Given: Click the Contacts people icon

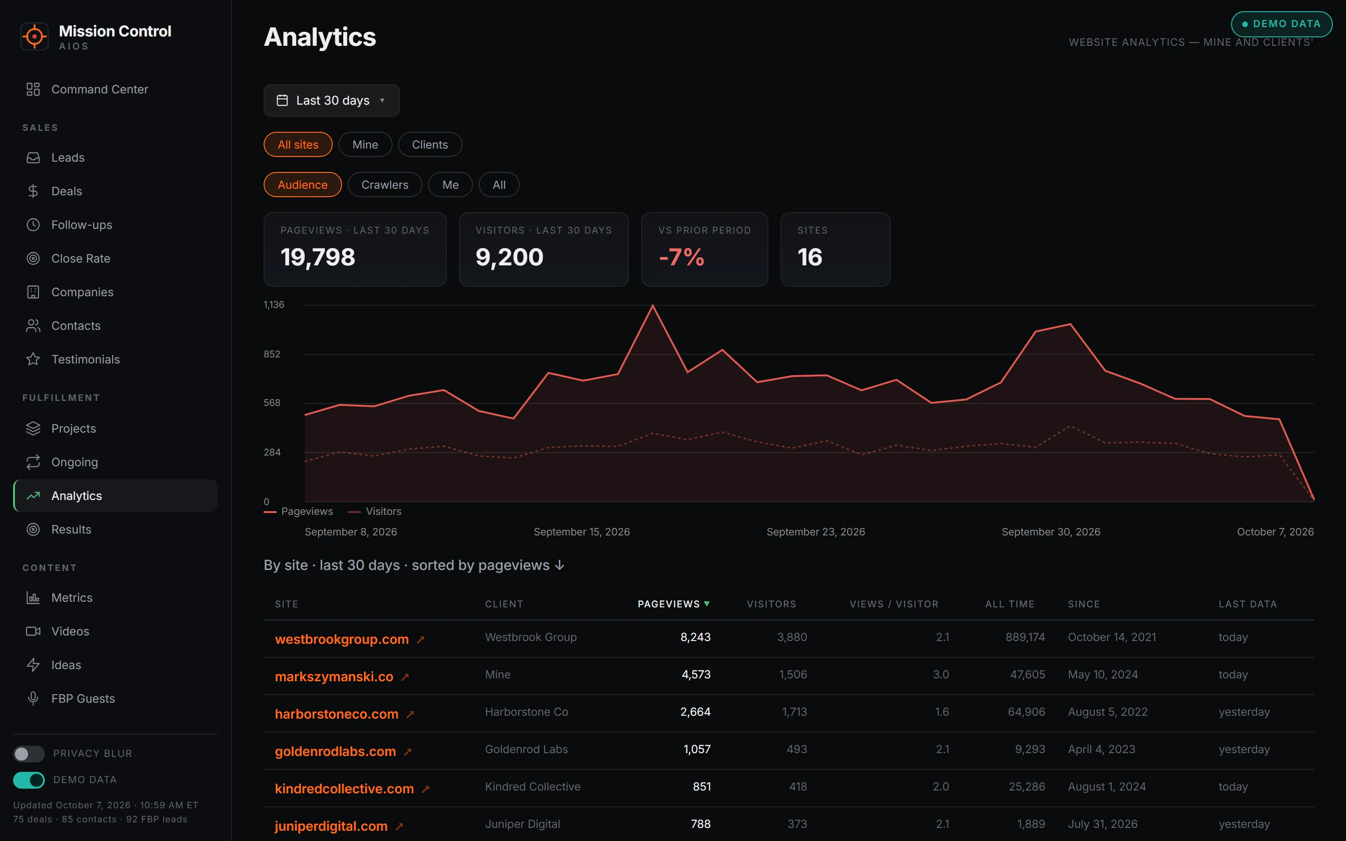Looking at the screenshot, I should click(33, 325).
